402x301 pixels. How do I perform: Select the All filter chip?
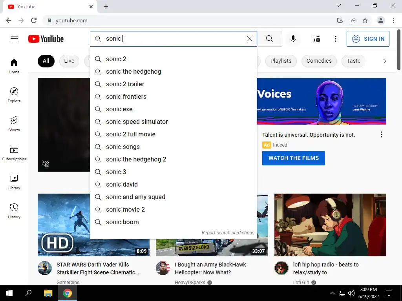tap(46, 61)
